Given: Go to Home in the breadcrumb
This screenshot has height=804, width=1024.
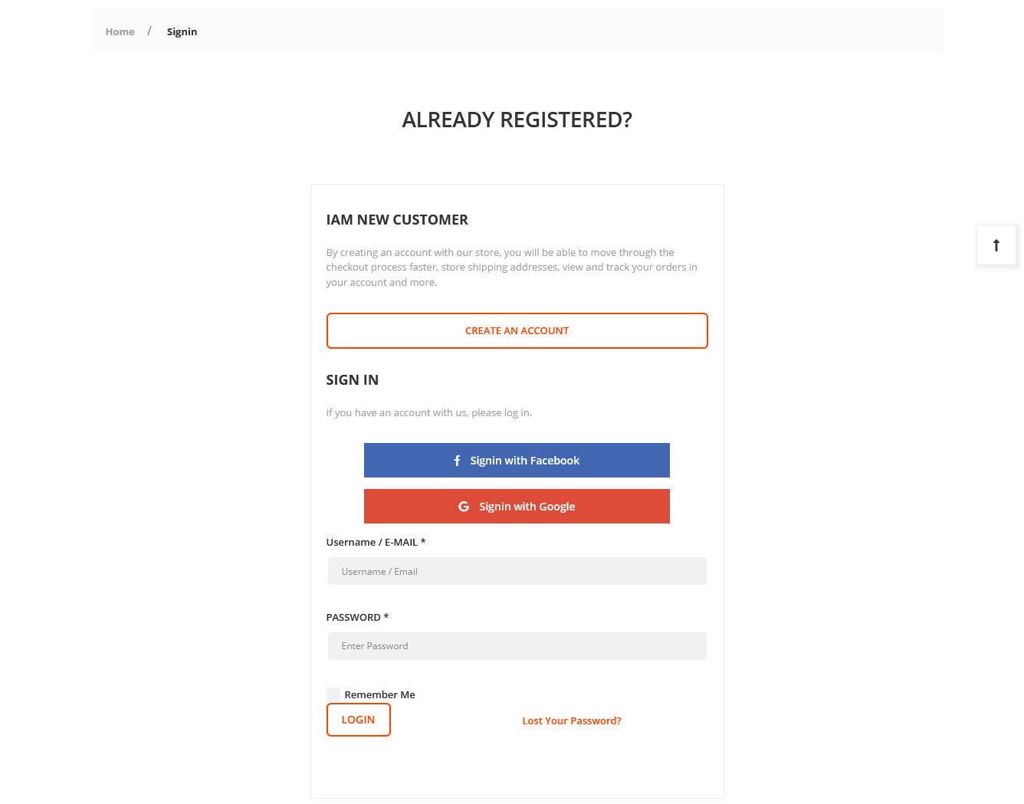Looking at the screenshot, I should pyautogui.click(x=120, y=31).
